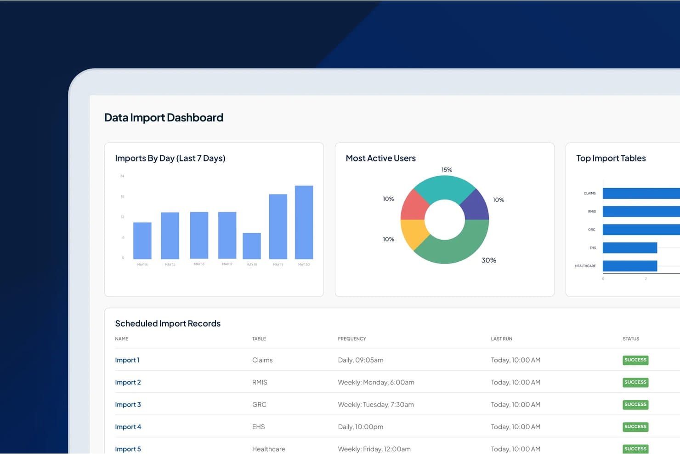Select the EHS bar in Top Import Tables
The height and width of the screenshot is (454, 680).
click(x=630, y=247)
